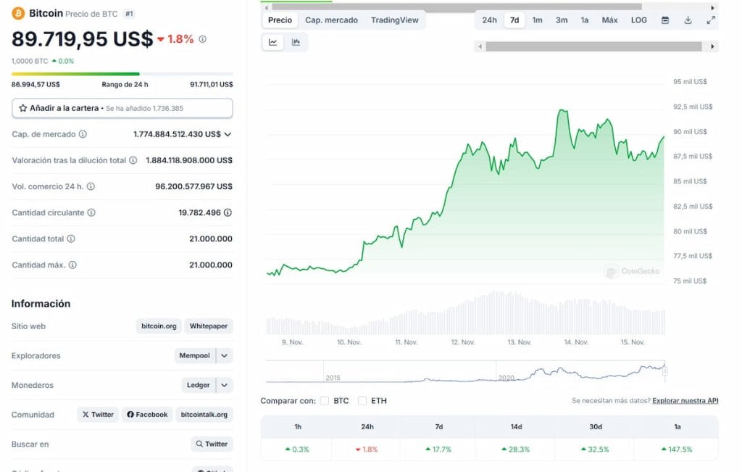The image size is (742, 472).
Task: Expand market cap dropdown chevron
Action: (x=228, y=134)
